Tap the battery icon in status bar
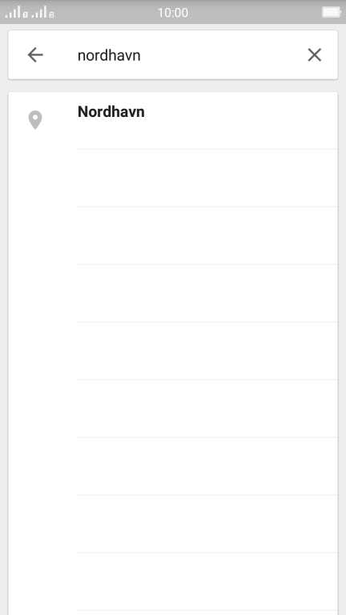The height and width of the screenshot is (615, 346). click(332, 12)
